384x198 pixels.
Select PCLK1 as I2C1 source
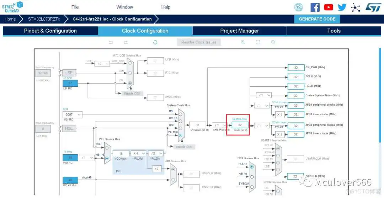pos(252,166)
